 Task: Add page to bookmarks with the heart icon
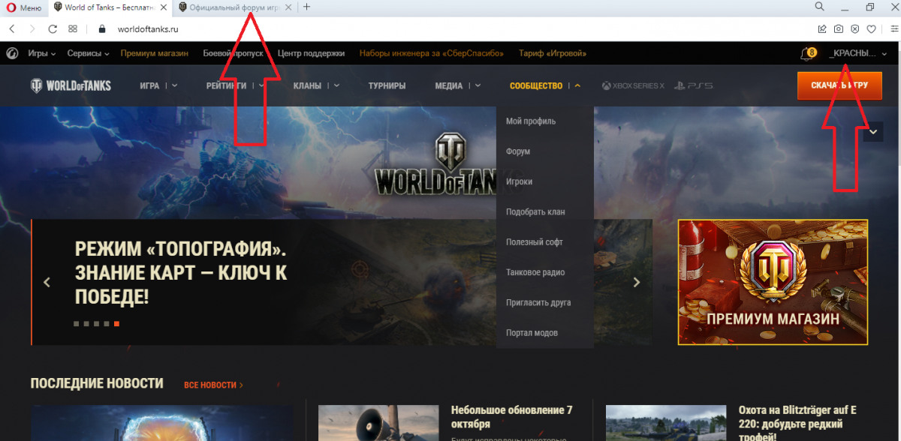(871, 29)
